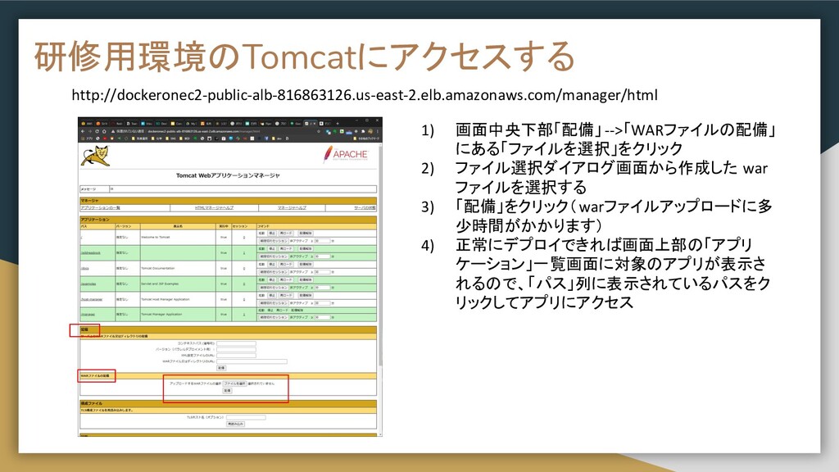The image size is (839, 472).
Task: Click the コンテキストパス input field
Action: 237,343
